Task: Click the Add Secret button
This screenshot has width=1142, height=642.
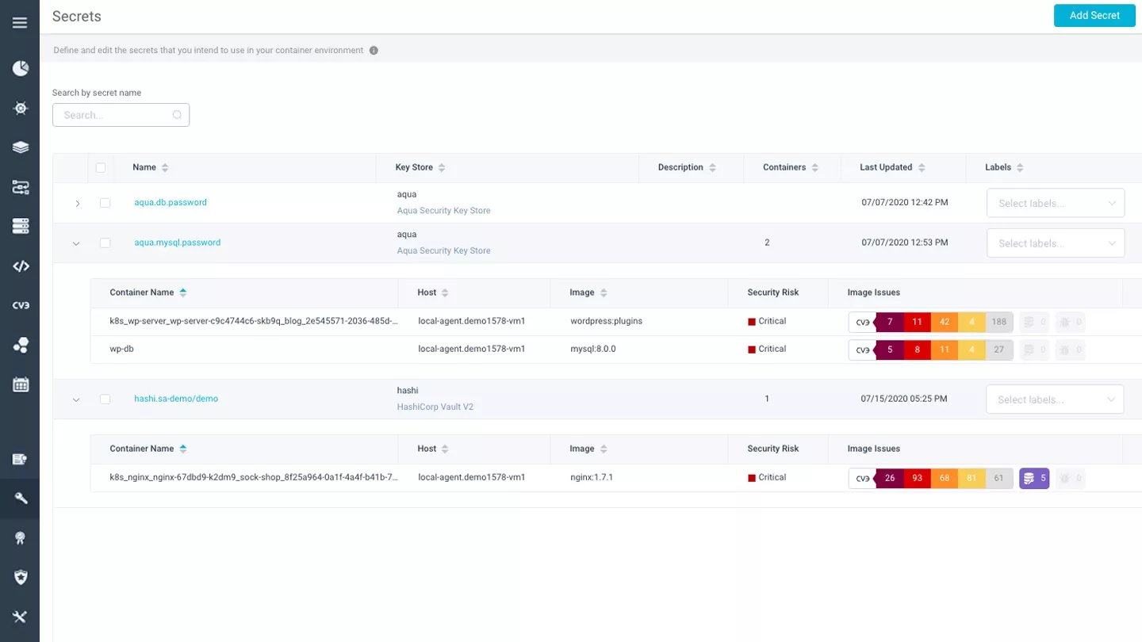Action: click(x=1094, y=16)
